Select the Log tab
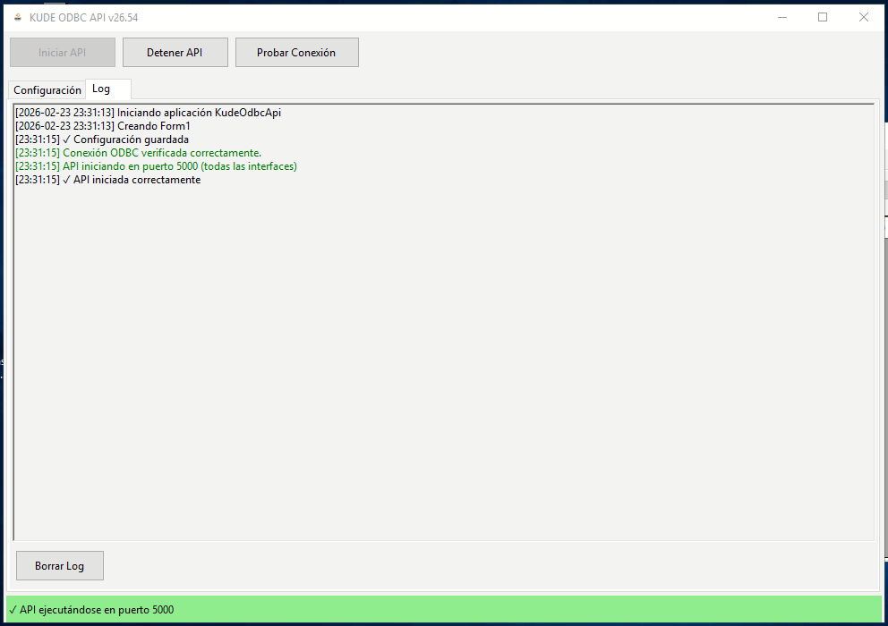888x626 pixels. tap(101, 89)
